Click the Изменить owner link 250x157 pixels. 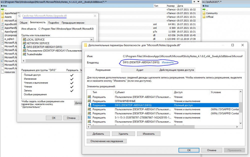pyautogui.click(x=167, y=62)
